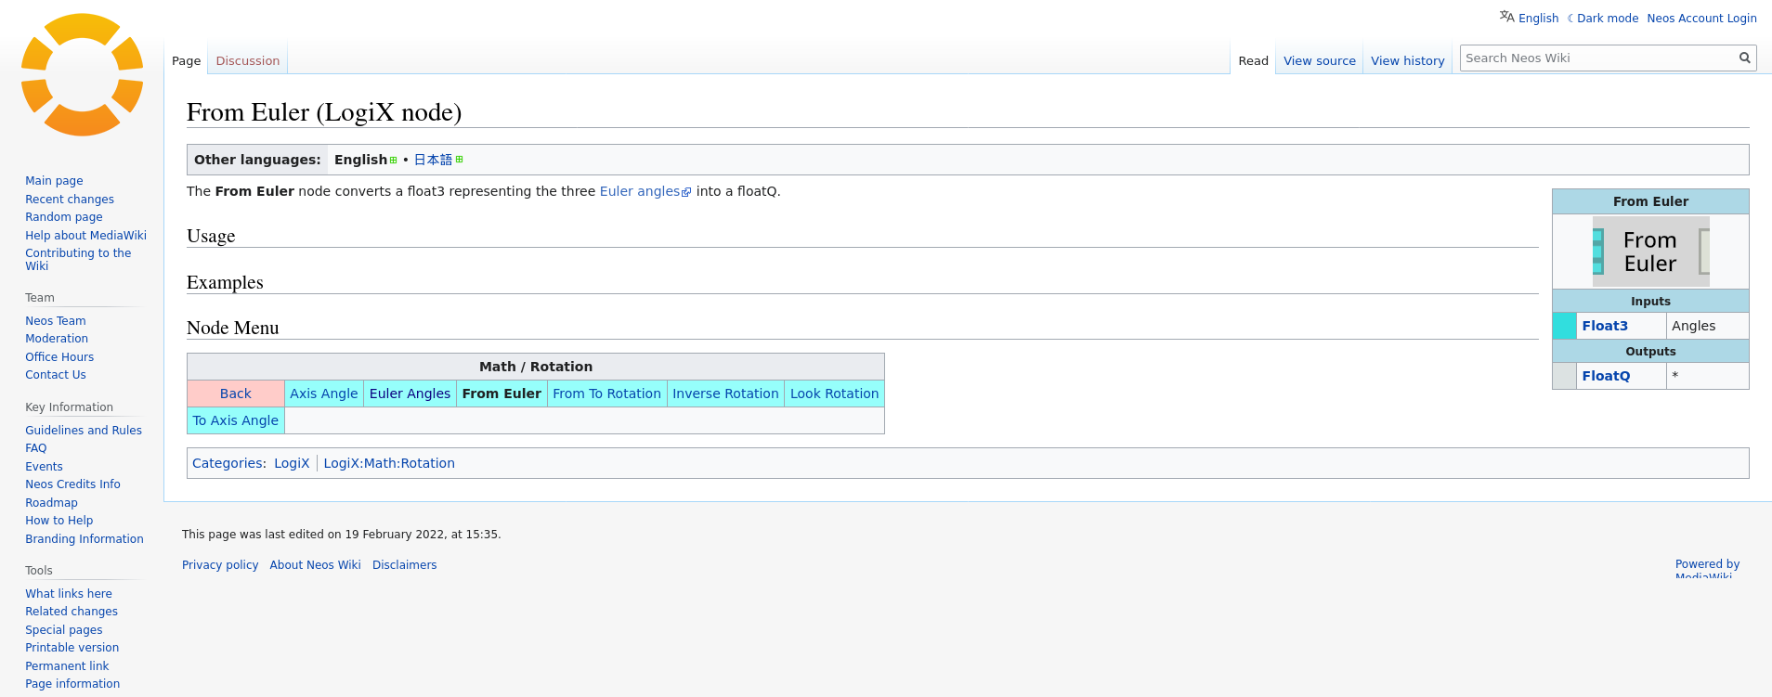Viewport: 1772px width, 697px height.
Task: Open the Euler angles external link
Action: tap(640, 191)
